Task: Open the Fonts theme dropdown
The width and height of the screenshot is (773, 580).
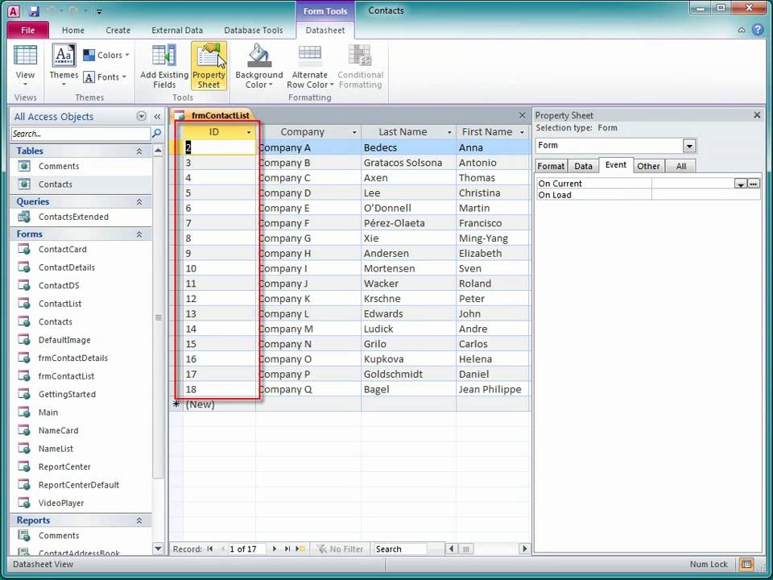Action: [x=105, y=77]
